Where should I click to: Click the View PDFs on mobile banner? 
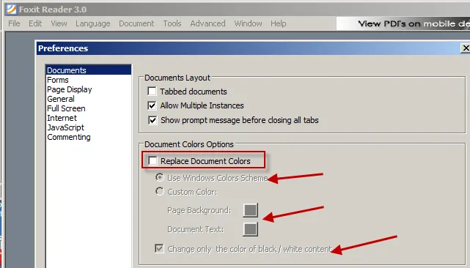tap(403, 23)
